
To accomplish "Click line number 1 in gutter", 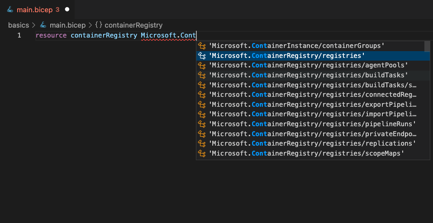I will click(x=19, y=35).
